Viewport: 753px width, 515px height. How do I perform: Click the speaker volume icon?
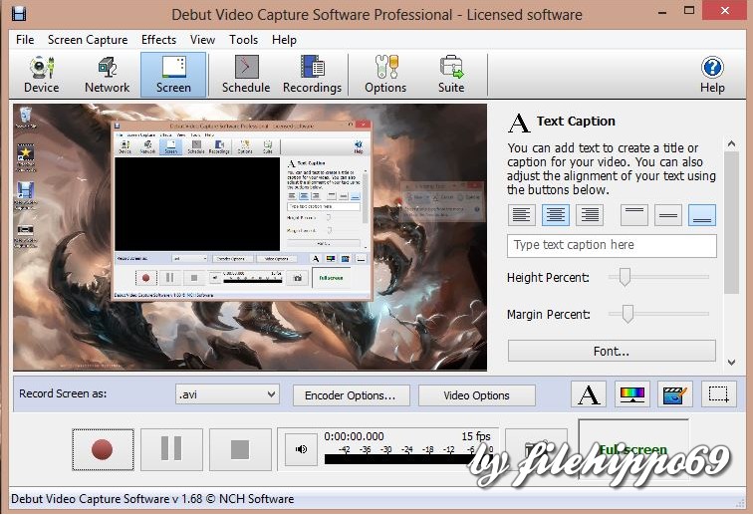pyautogui.click(x=301, y=449)
